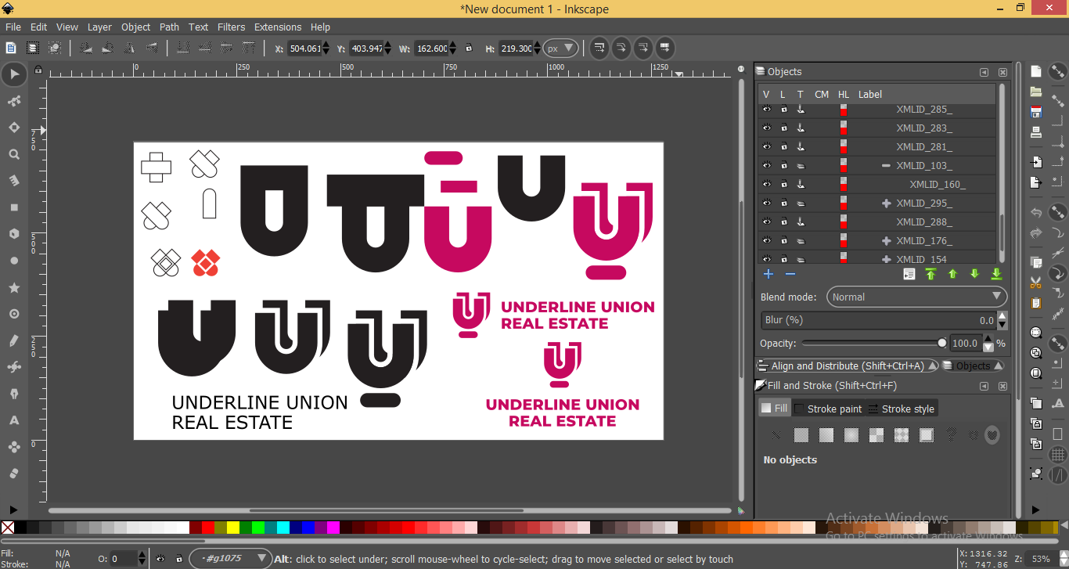Viewport: 1069px width, 569px height.
Task: Toggle guides lock at ruler corner
Action: coord(38,70)
